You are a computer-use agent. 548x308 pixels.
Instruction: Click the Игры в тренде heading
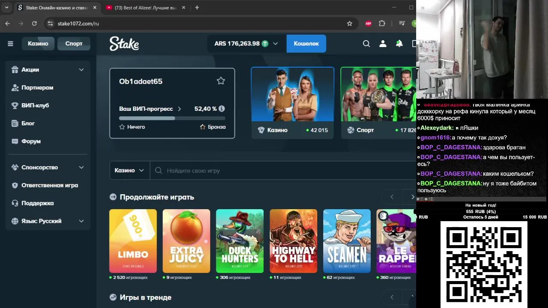[146, 297]
